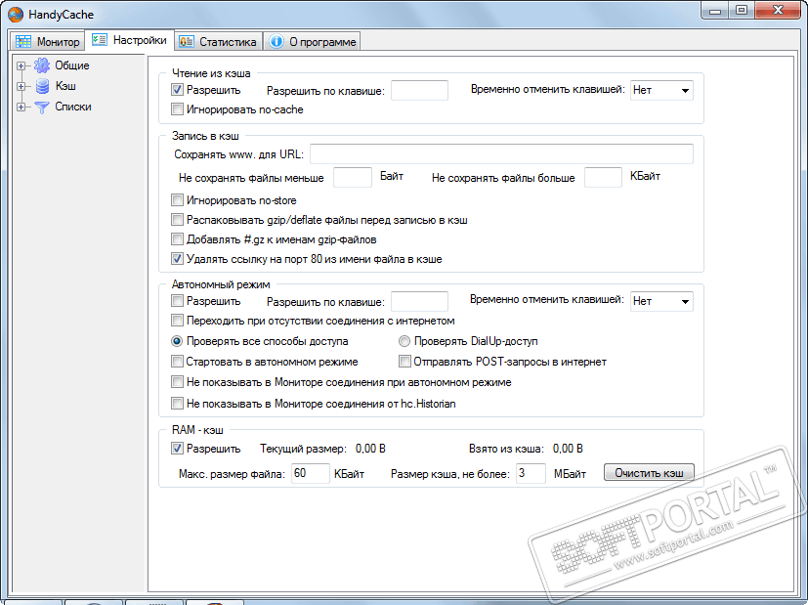Select Проверять DialUp-доступ radio button
The width and height of the screenshot is (808, 605).
[x=404, y=341]
